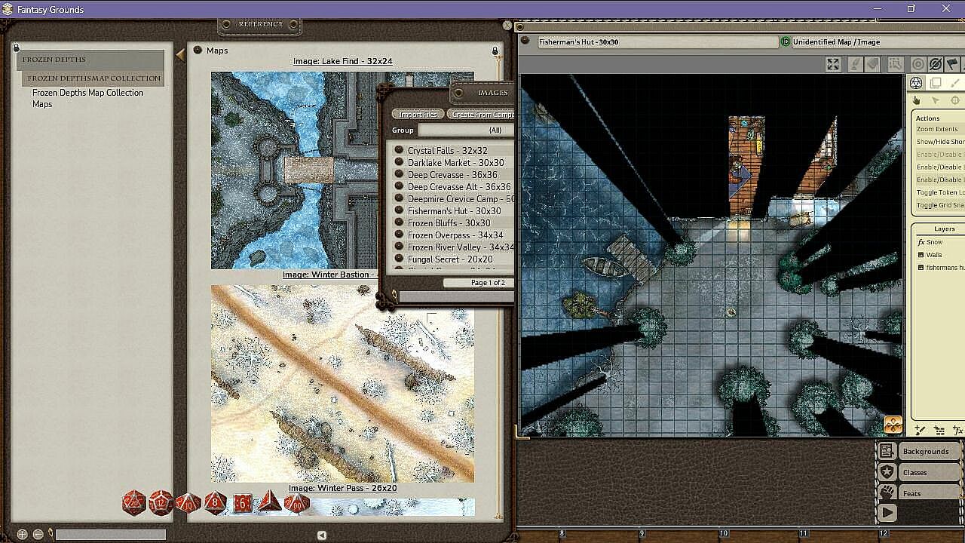The height and width of the screenshot is (543, 965).
Task: Go back with the orange arrow beside Maps
Action: pyautogui.click(x=180, y=54)
